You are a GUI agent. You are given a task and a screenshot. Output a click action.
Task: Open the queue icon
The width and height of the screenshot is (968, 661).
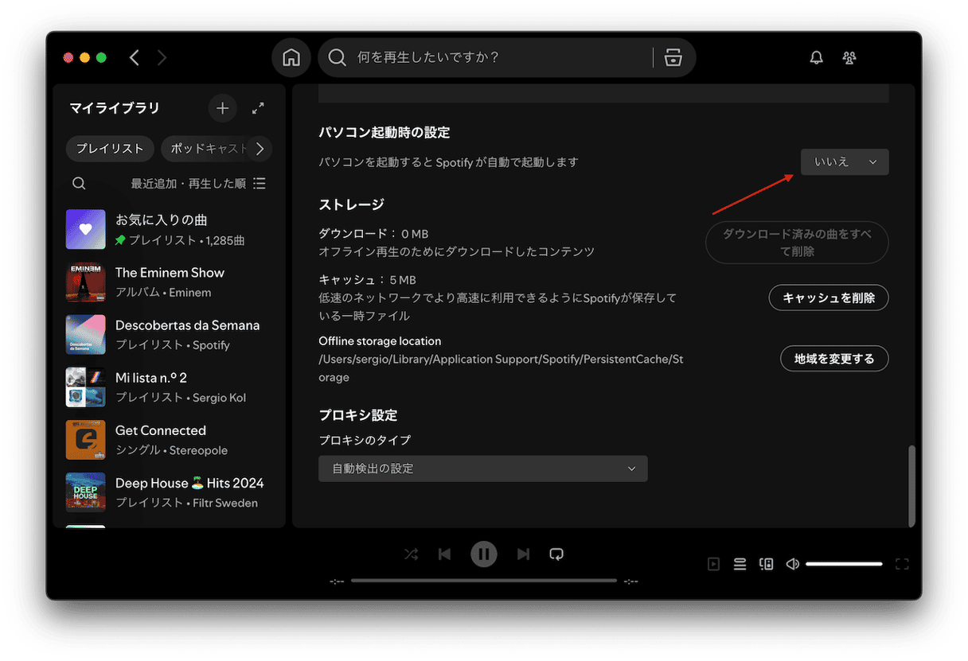coord(740,564)
